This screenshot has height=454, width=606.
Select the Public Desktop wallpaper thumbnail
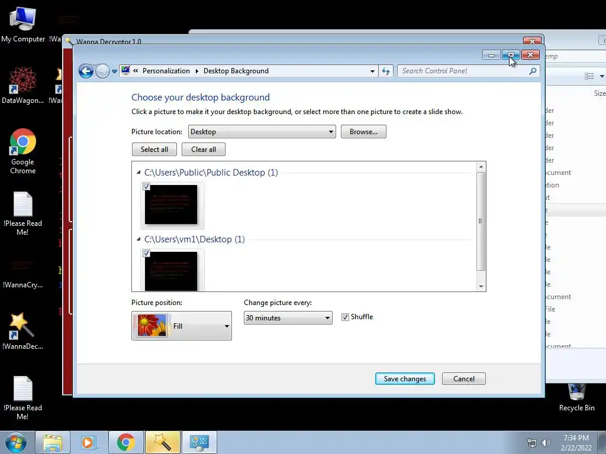pyautogui.click(x=171, y=204)
